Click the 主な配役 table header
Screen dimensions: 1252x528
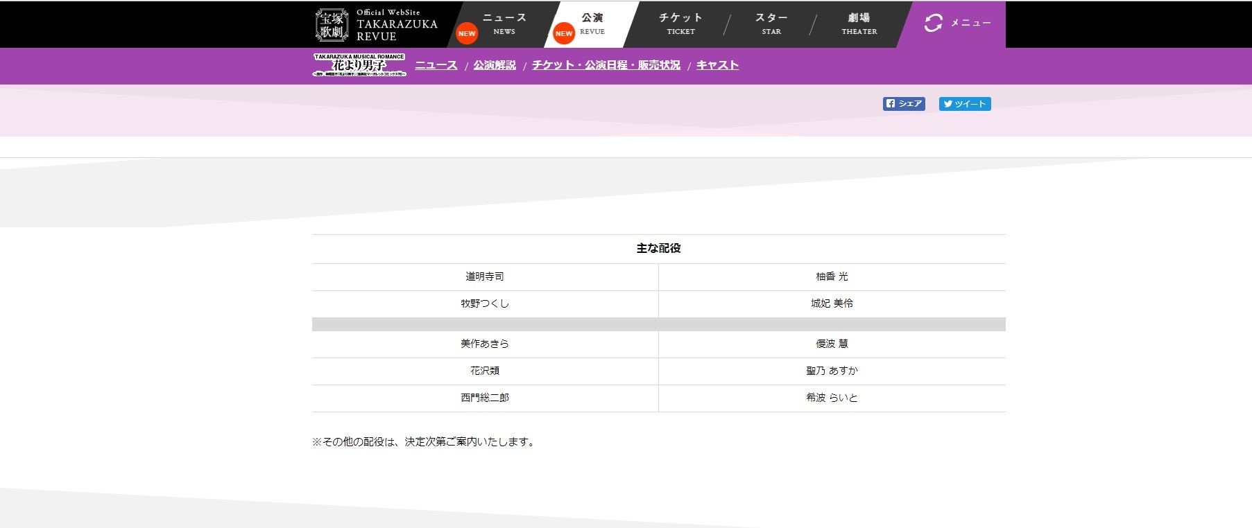pos(658,249)
